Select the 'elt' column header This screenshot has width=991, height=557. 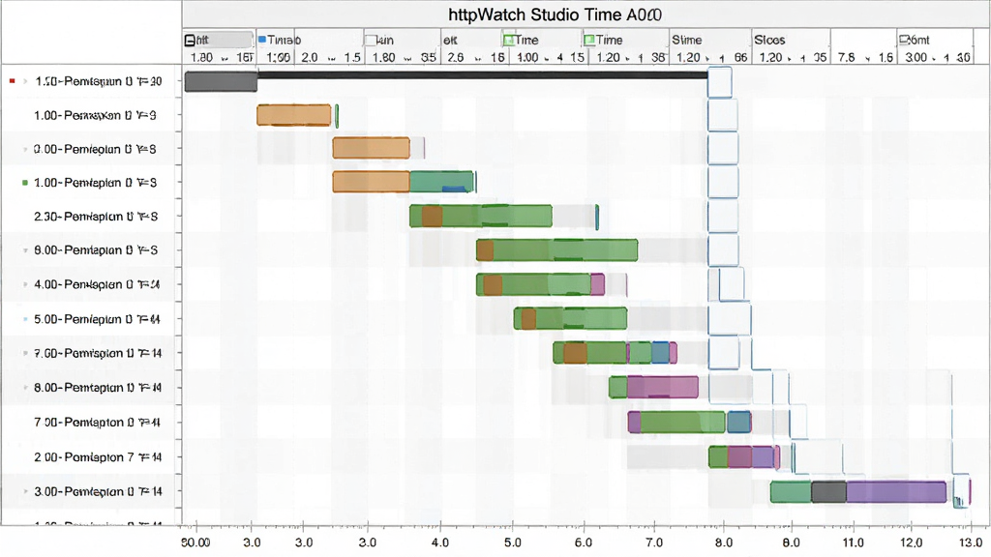pyautogui.click(x=450, y=40)
